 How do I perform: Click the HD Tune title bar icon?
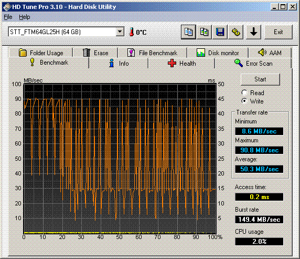point(7,7)
